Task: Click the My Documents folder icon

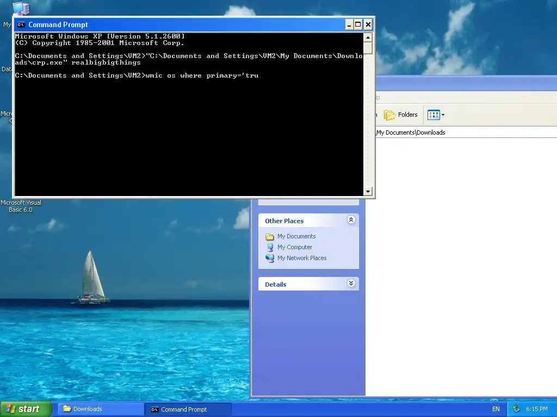Action: (x=270, y=237)
